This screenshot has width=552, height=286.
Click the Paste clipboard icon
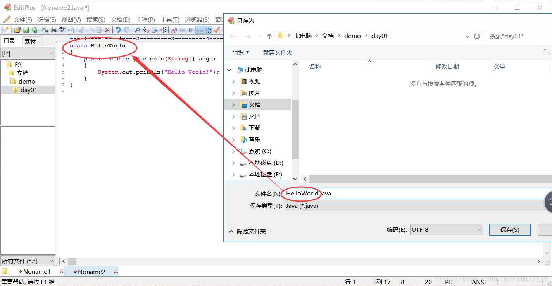tap(99, 30)
